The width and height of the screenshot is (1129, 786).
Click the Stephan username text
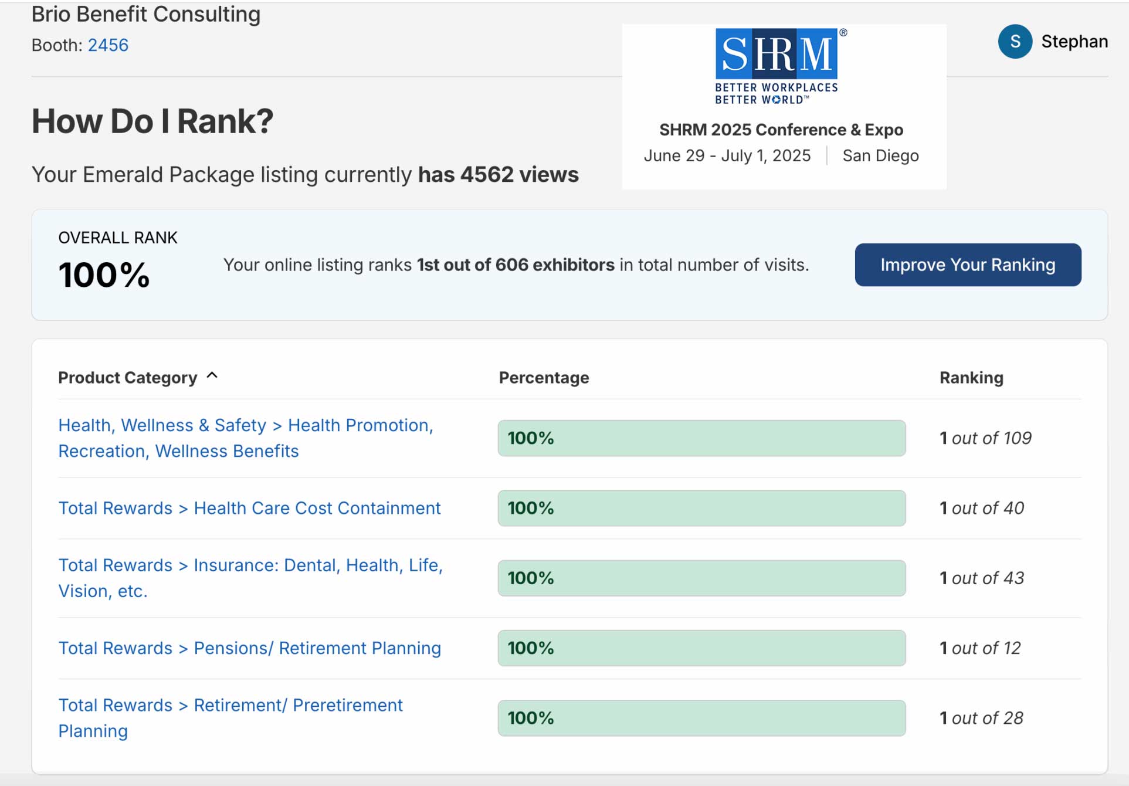click(x=1074, y=42)
